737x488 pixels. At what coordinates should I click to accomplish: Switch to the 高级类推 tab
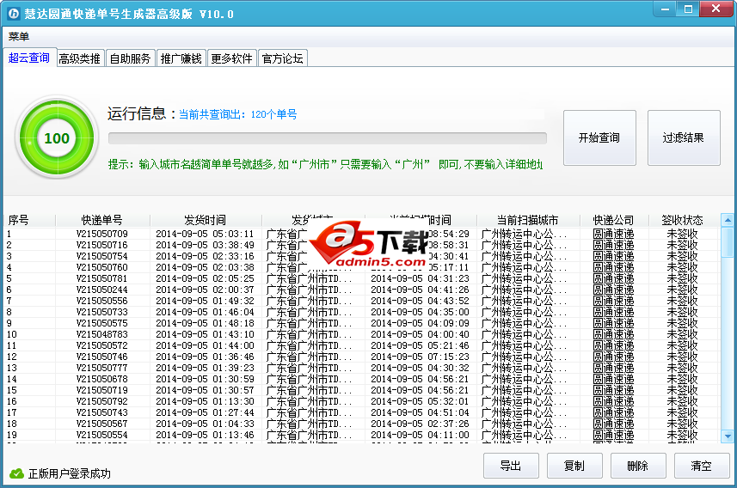[x=79, y=58]
